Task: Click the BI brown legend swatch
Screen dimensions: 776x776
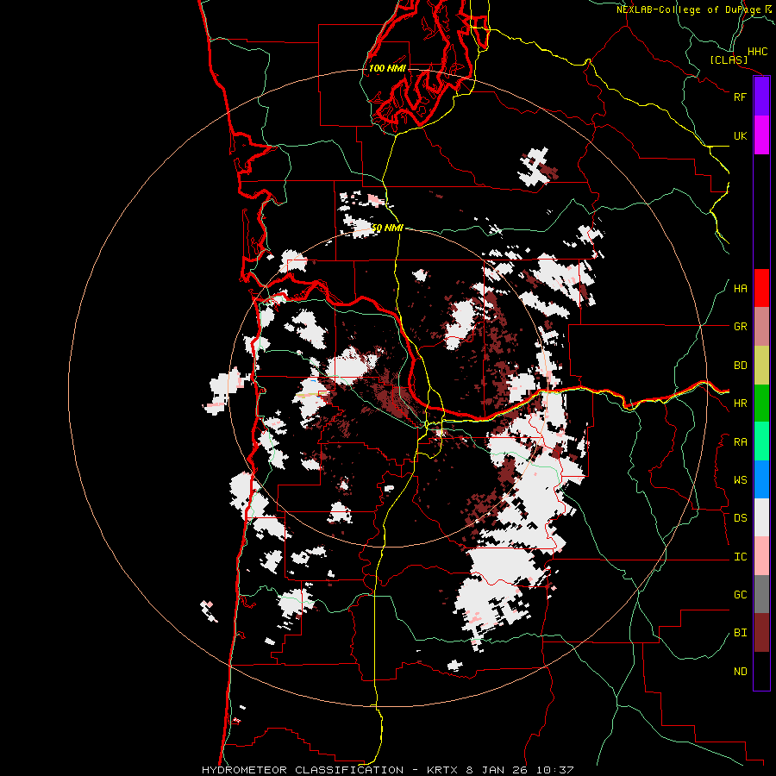Action: pos(761,633)
